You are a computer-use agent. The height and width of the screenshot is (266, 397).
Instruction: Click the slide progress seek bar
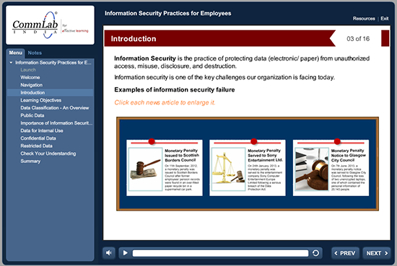[x=221, y=253]
